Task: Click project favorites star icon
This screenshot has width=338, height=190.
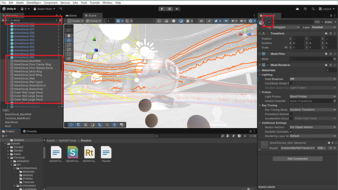Action: [245, 136]
